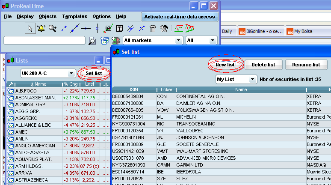The height and width of the screenshot is (185, 331).
Task: Select the long trend line tool
Action: click(75, 28)
